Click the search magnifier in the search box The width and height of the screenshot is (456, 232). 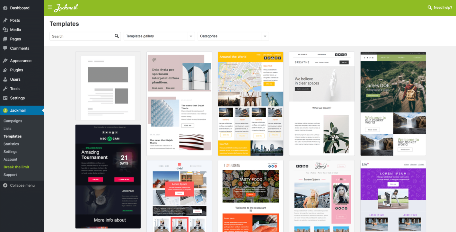click(x=117, y=36)
